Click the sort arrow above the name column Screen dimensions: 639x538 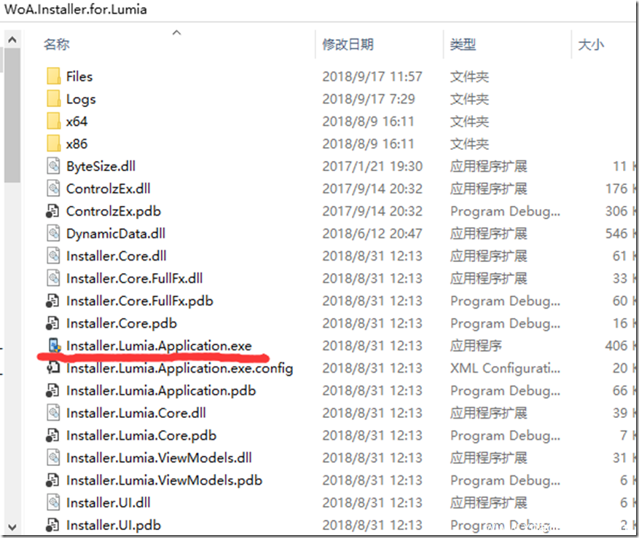click(176, 33)
